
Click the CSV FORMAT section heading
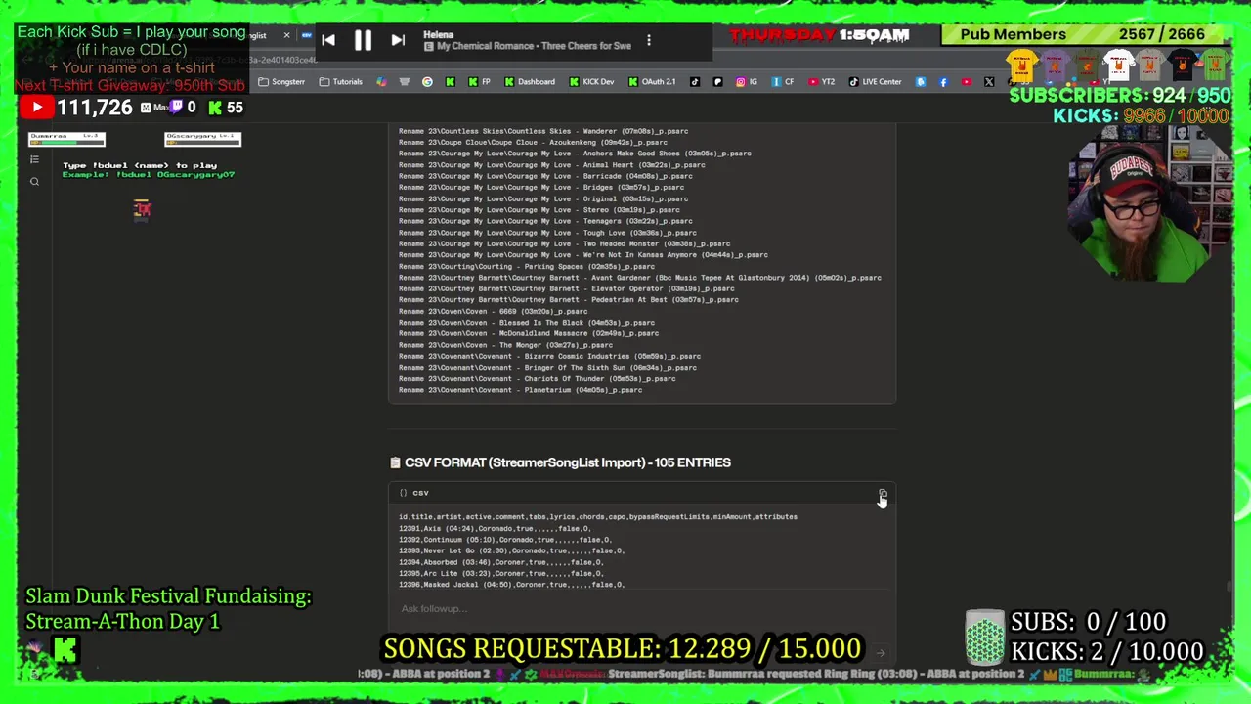tap(560, 462)
